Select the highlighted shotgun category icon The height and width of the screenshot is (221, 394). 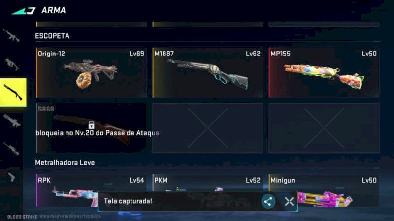pos(13,92)
